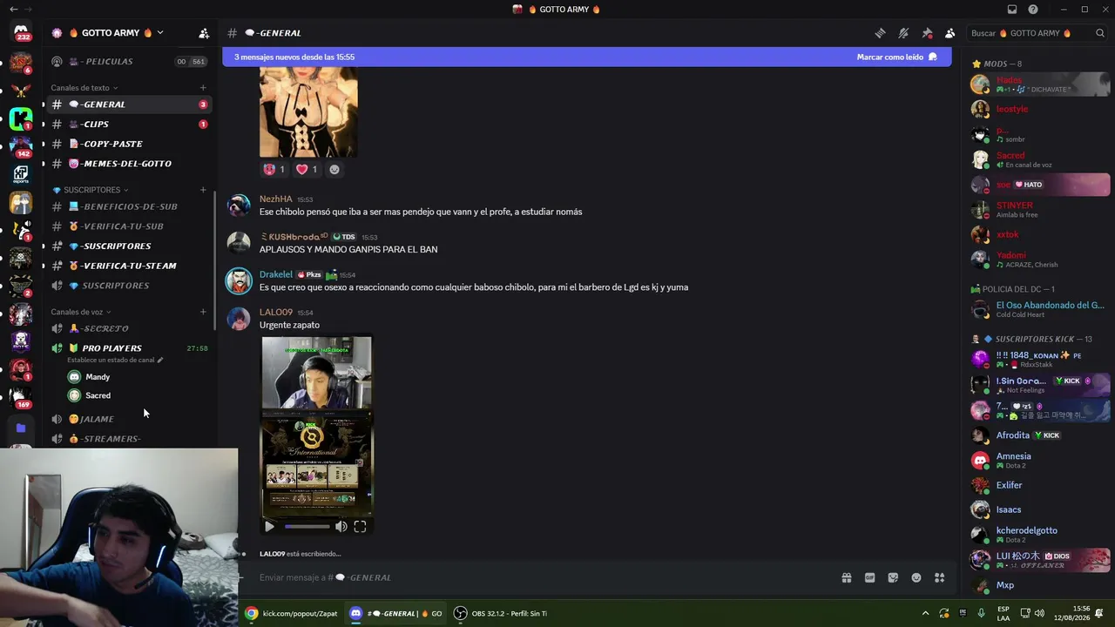The image size is (1115, 627).
Task: Open the COPY-PASTE channel
Action: [x=129, y=144]
